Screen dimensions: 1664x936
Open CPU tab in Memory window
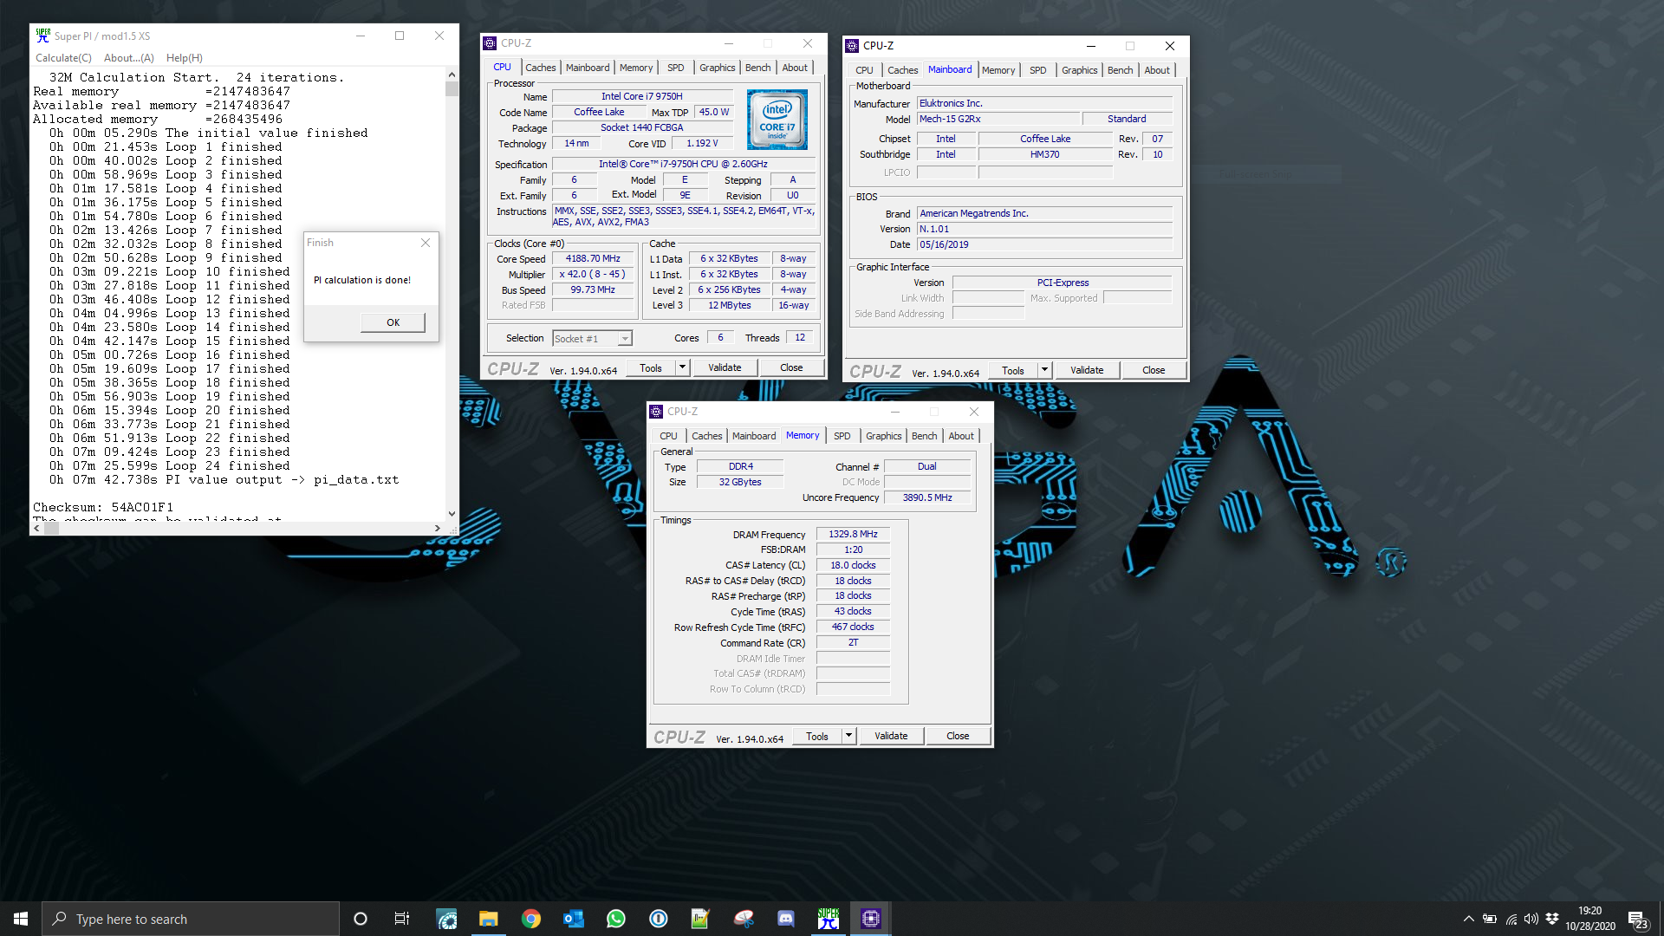[668, 436]
